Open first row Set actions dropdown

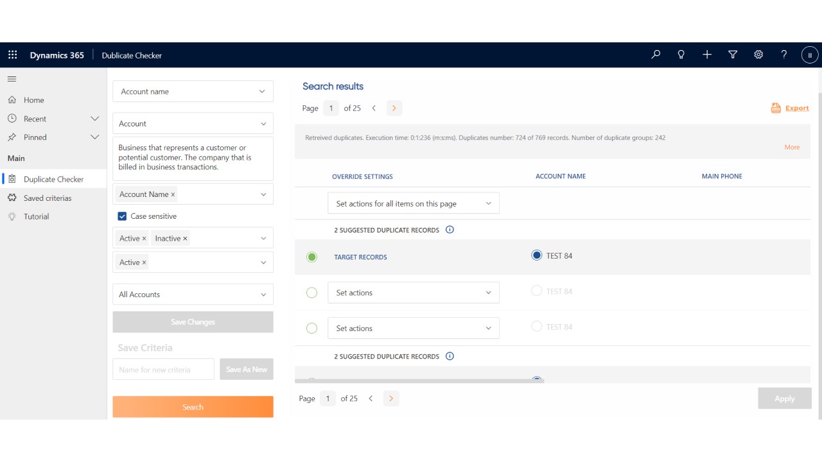[x=414, y=293]
